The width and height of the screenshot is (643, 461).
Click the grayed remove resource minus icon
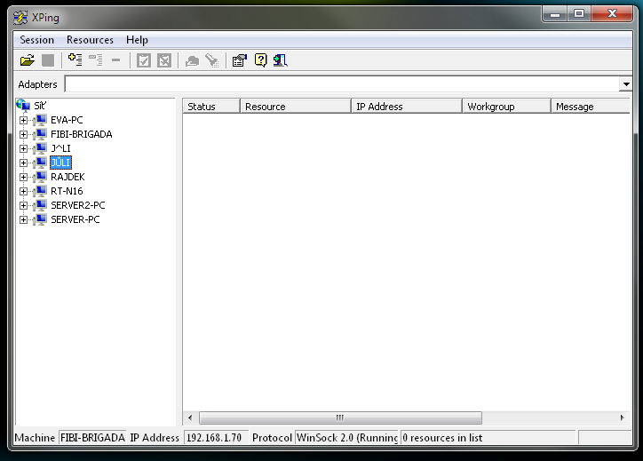116,60
